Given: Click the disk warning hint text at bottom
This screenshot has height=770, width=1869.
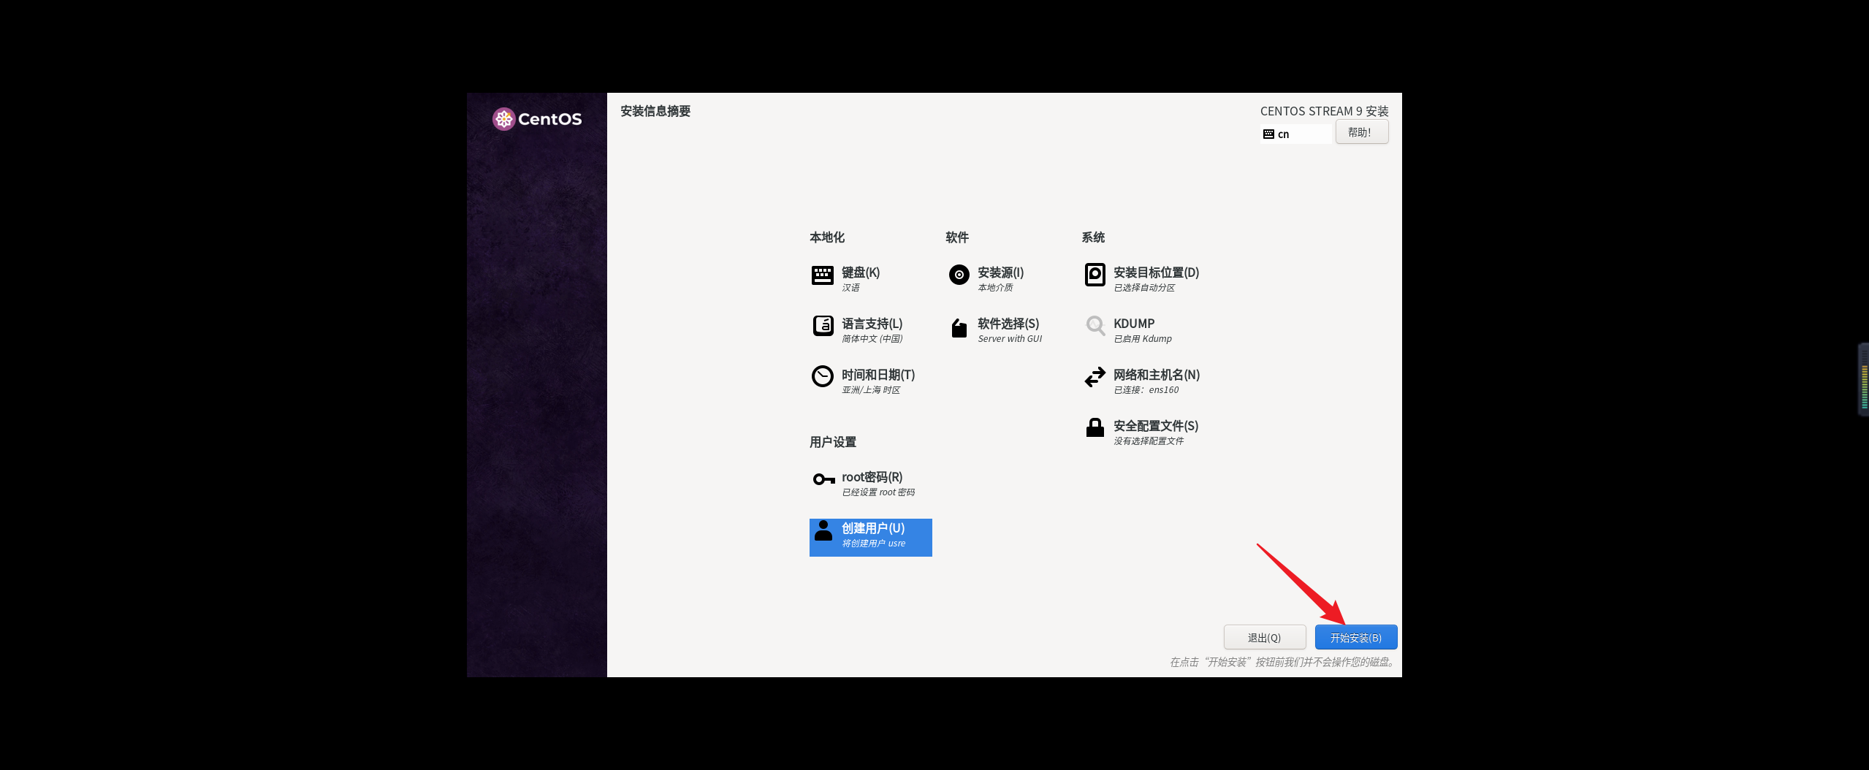Looking at the screenshot, I should point(1282,662).
